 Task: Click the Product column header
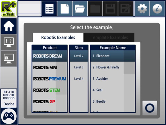[x=50, y=48]
